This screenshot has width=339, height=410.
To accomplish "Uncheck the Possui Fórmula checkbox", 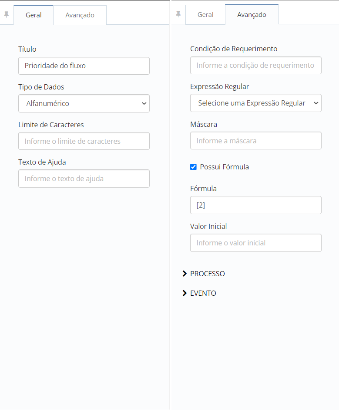I will (x=193, y=167).
